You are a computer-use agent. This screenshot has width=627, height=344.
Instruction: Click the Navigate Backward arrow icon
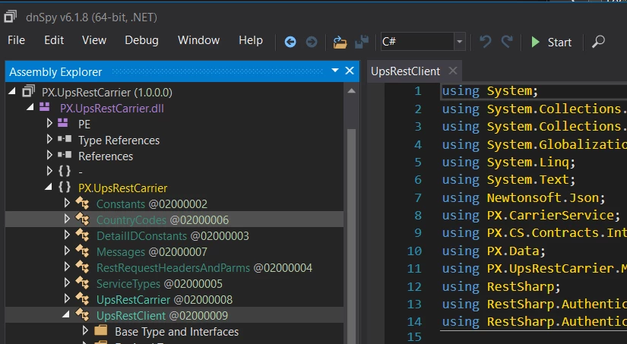coord(290,42)
